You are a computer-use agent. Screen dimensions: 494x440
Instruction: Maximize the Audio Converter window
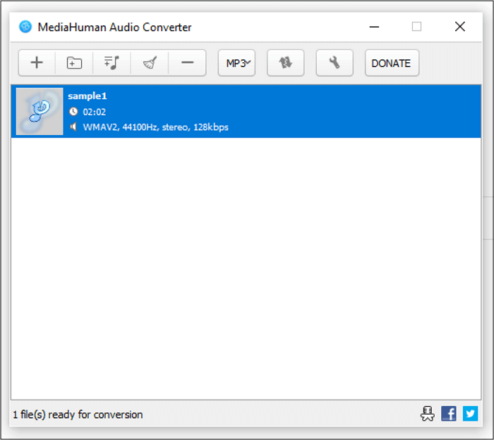(x=416, y=27)
